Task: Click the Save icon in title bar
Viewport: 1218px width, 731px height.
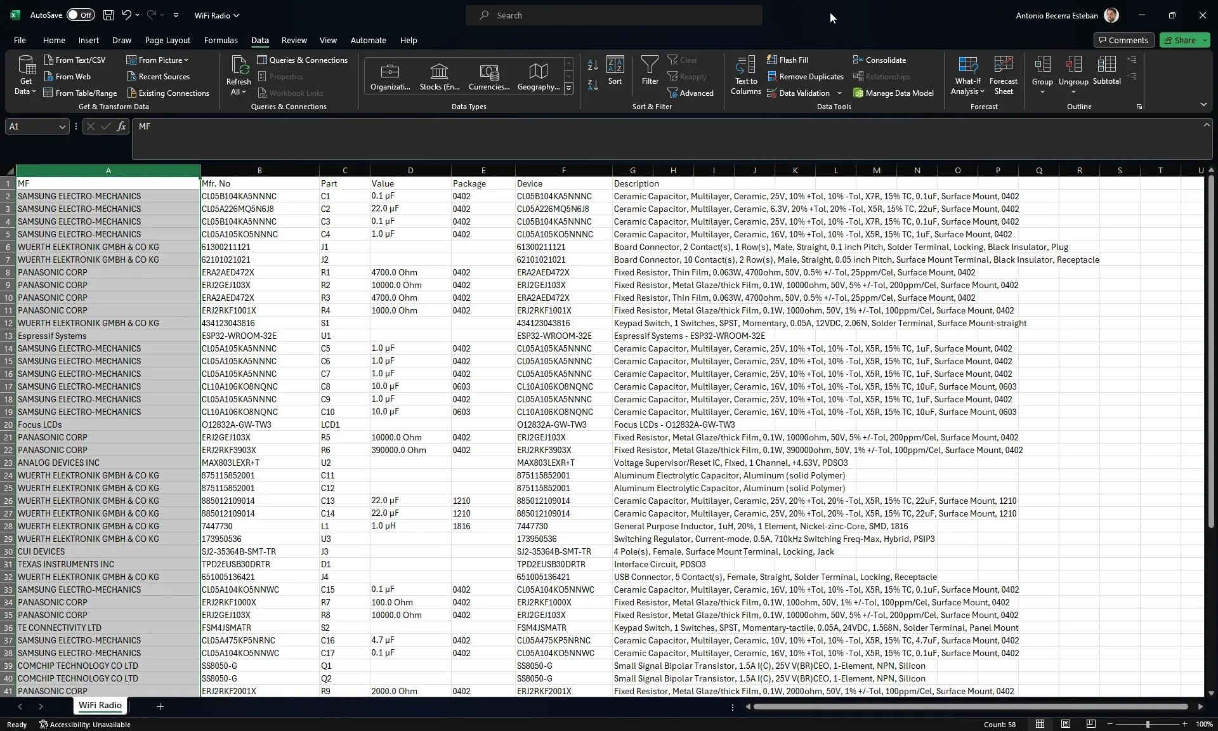Action: [108, 15]
